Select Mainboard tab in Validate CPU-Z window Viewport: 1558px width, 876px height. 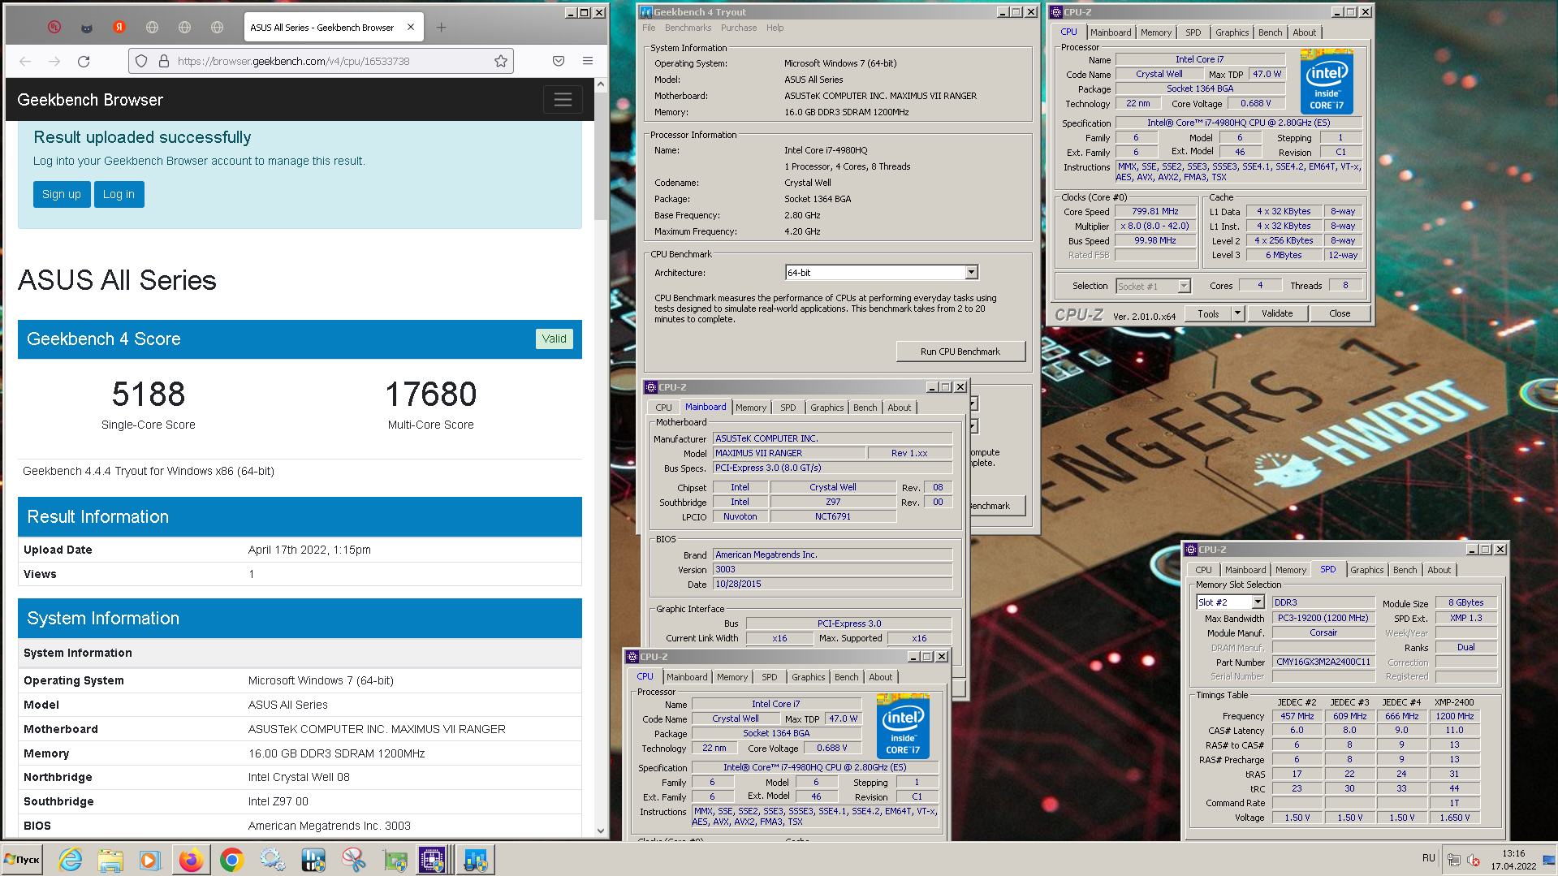click(x=1111, y=32)
